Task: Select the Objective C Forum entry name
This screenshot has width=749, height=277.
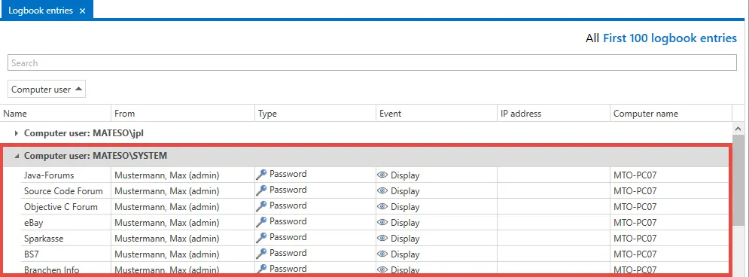Action: [x=61, y=207]
